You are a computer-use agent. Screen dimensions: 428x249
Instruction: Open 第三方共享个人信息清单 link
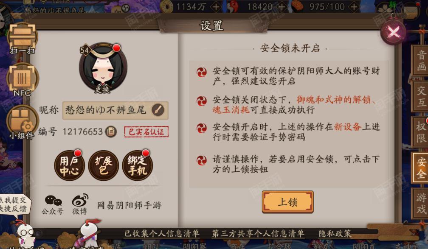click(258, 234)
